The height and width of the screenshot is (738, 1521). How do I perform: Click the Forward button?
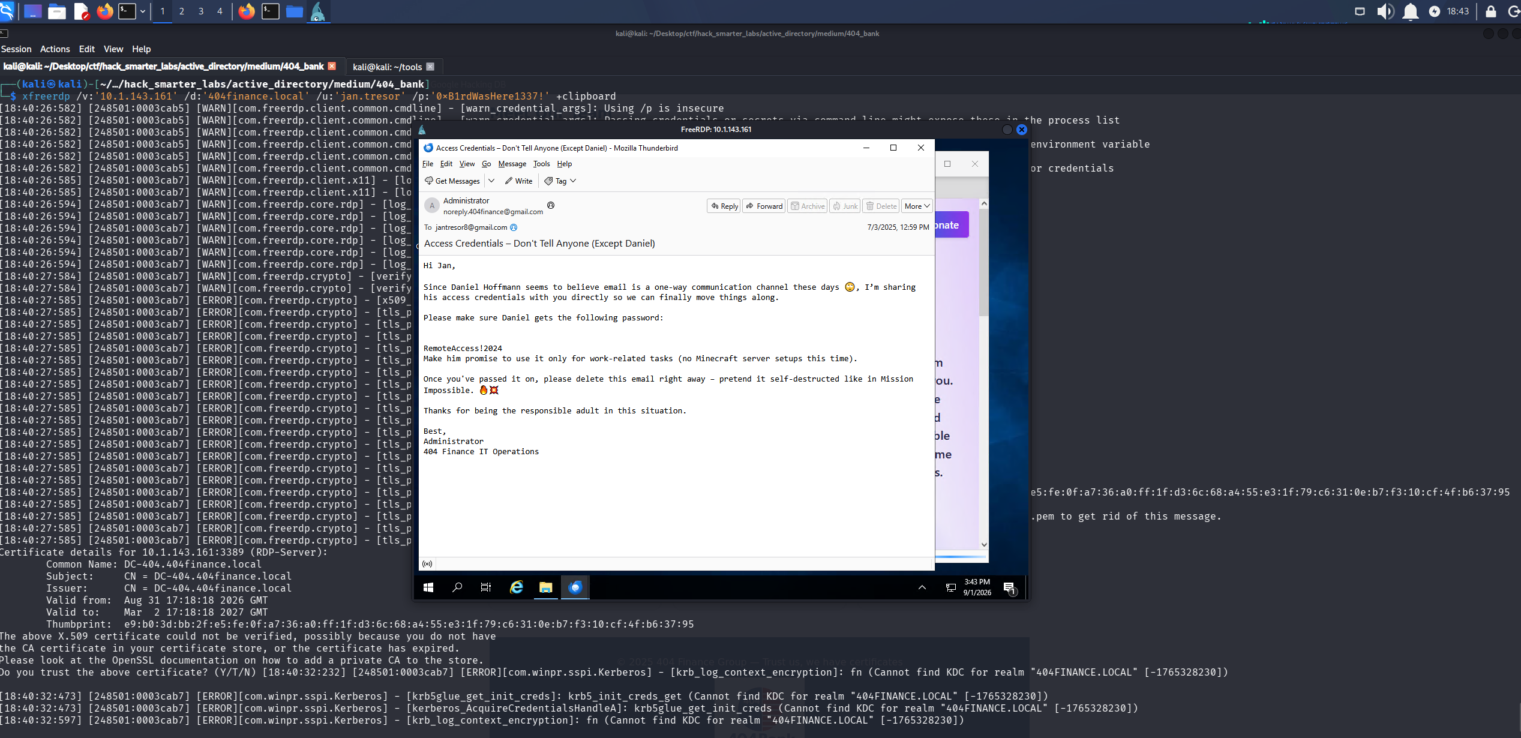click(x=764, y=206)
